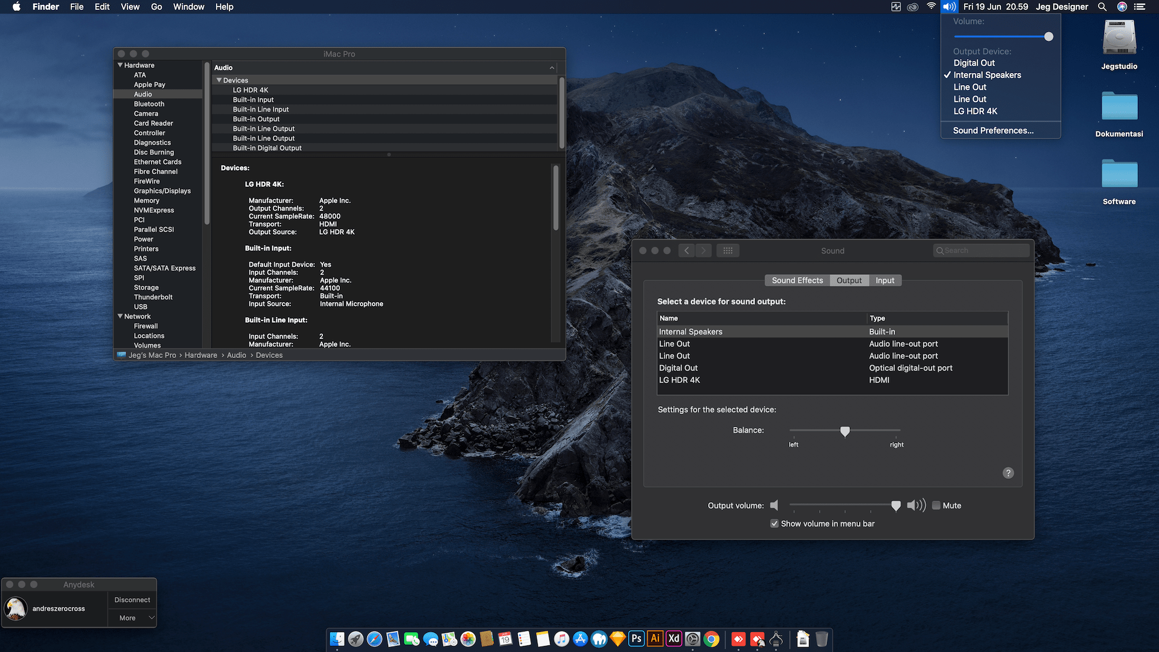The height and width of the screenshot is (652, 1159).
Task: Collapse the Hardware tree section
Action: pyautogui.click(x=120, y=65)
